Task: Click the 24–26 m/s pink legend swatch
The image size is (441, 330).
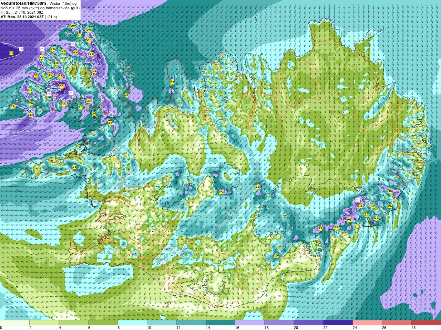Action: pos(367,323)
